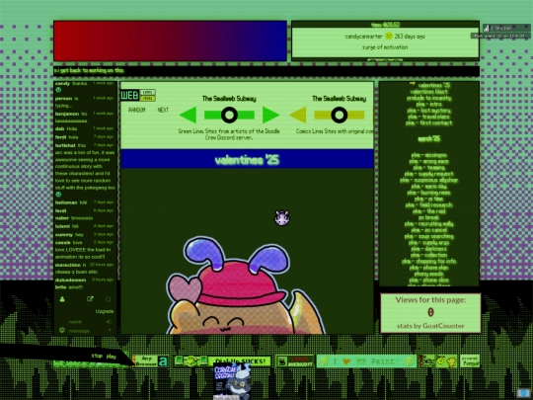Open 'pc break' comic link
The image size is (533, 400).
coord(429,217)
